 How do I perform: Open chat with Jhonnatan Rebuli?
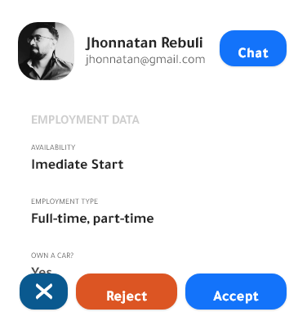[x=253, y=48]
